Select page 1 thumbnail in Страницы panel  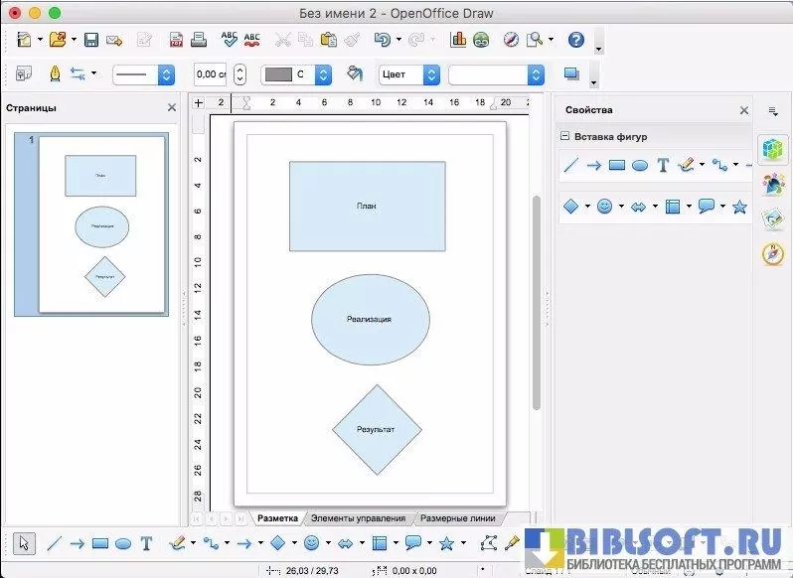[91, 224]
